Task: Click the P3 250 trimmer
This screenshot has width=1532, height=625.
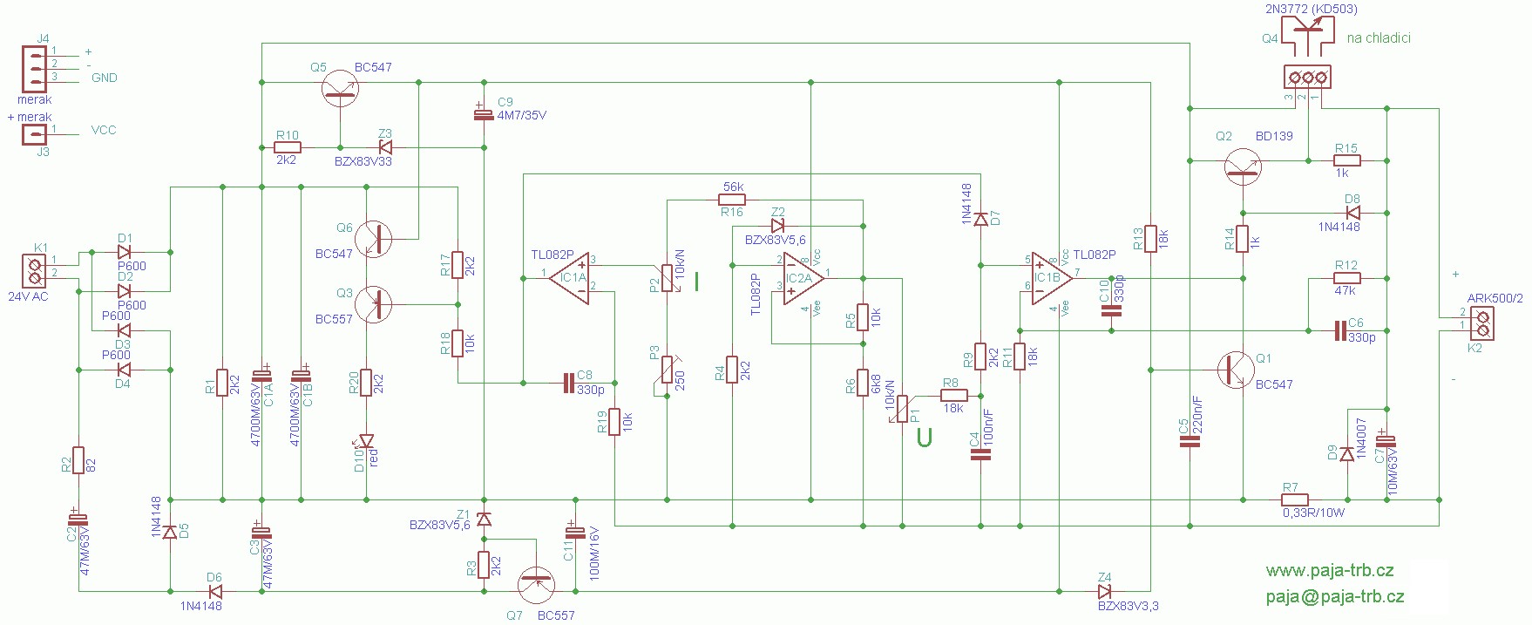Action: pyautogui.click(x=668, y=370)
